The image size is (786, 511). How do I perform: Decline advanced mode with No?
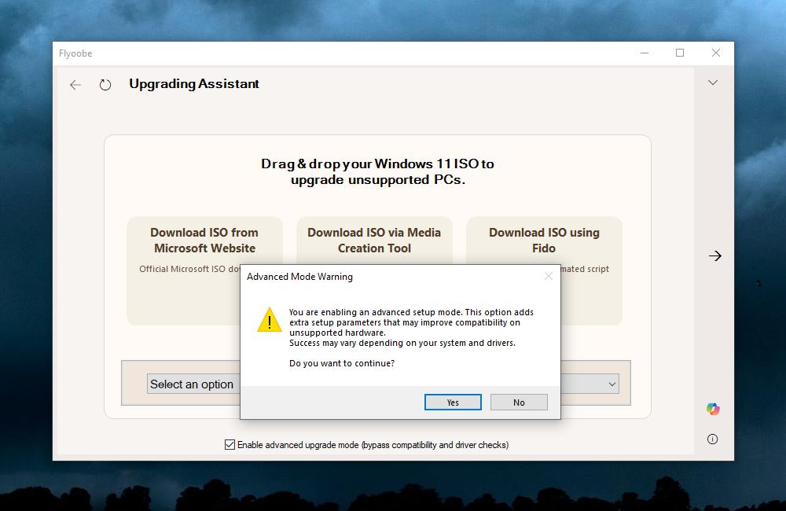point(519,403)
